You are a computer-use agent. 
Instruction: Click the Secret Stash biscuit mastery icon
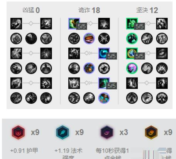click(x=89, y=38)
